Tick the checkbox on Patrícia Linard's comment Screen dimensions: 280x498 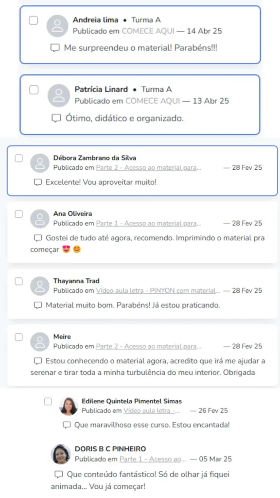(34, 90)
